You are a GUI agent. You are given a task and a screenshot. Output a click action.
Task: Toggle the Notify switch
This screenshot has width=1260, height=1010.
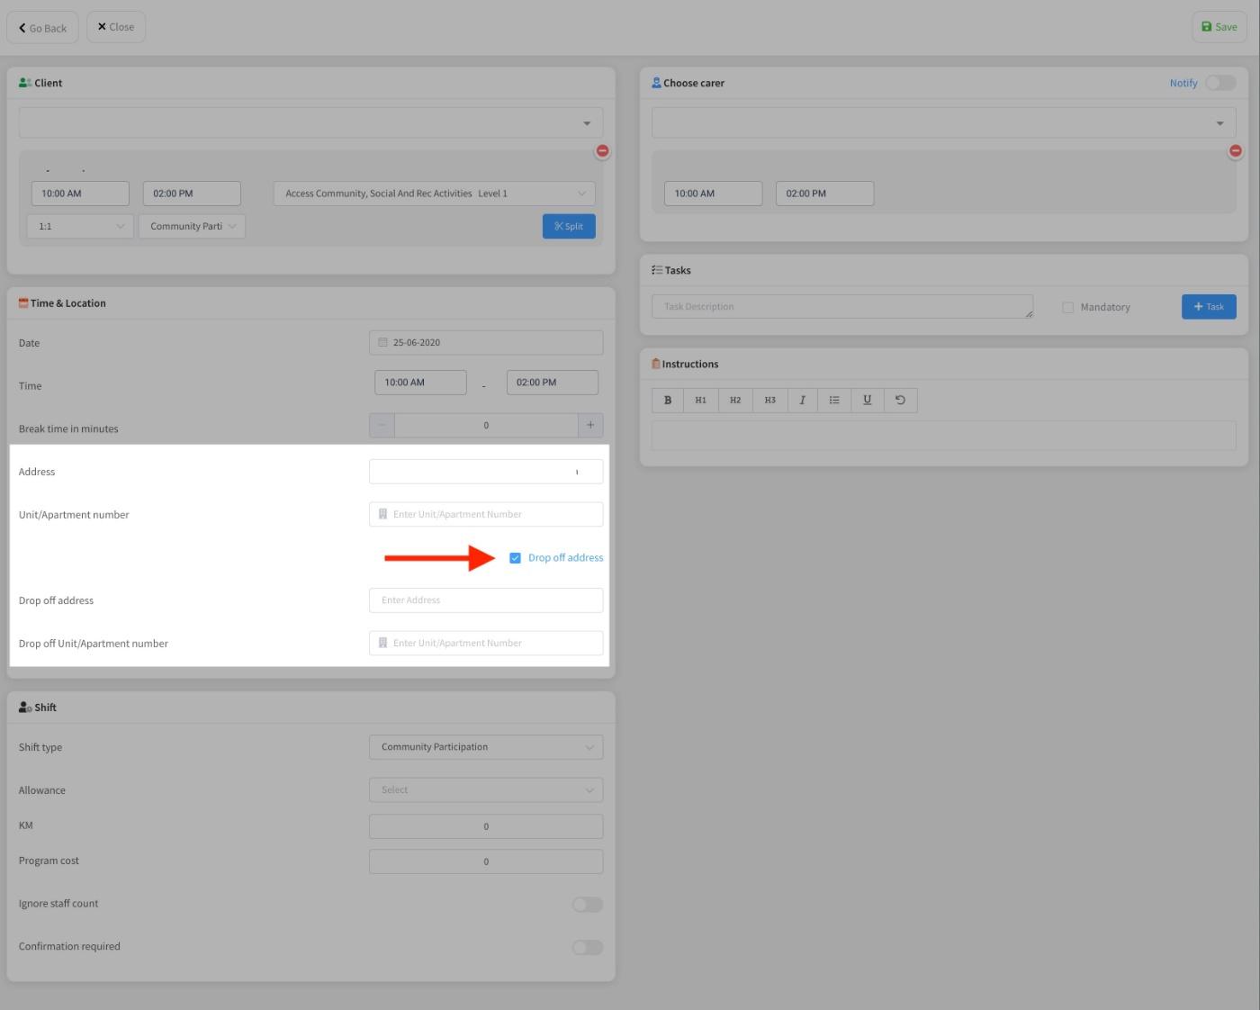click(1220, 83)
